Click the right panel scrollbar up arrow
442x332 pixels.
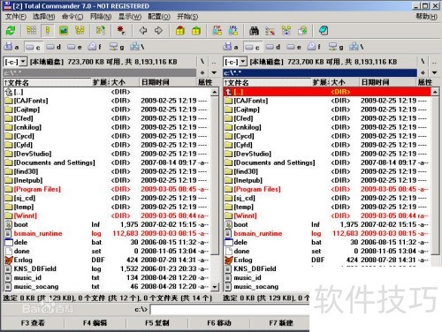tap(435, 92)
